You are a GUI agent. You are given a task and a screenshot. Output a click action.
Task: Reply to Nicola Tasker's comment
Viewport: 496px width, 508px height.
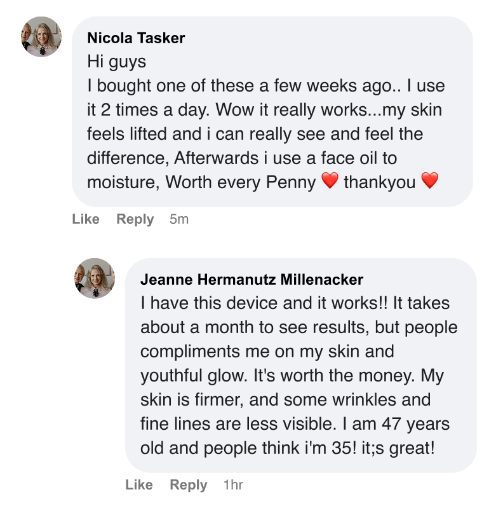coord(135,219)
